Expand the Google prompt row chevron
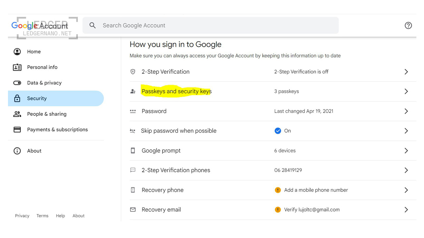The width and height of the screenshot is (424, 238). click(x=406, y=150)
